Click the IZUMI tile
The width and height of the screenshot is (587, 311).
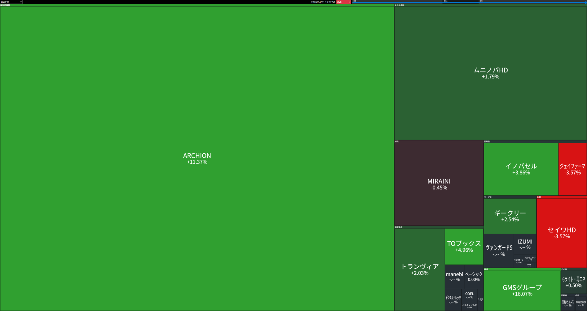point(525,244)
